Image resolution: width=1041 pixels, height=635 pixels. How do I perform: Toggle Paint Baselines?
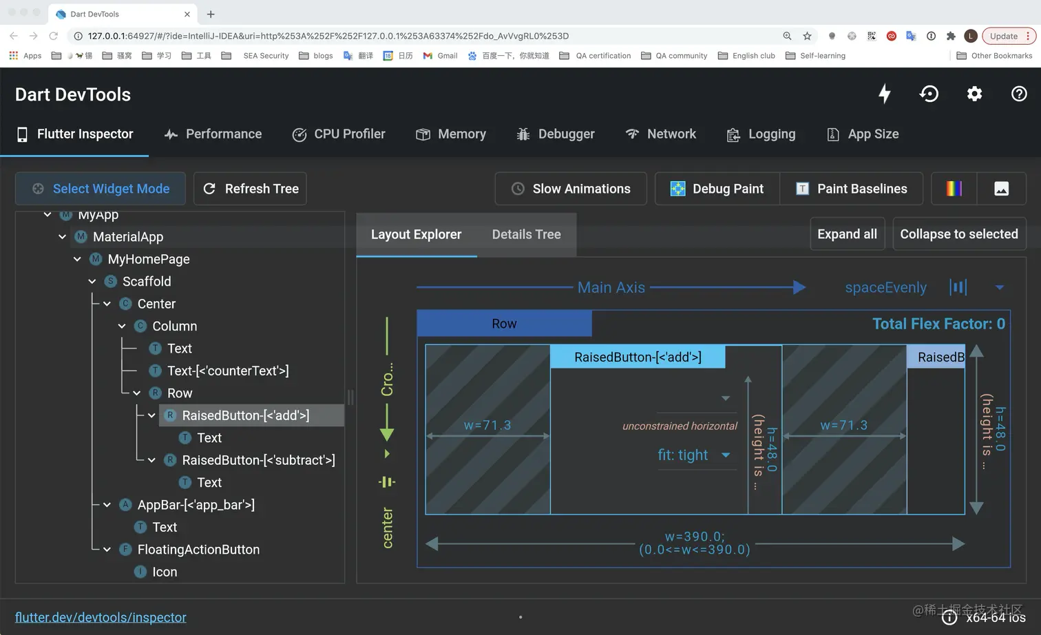[x=851, y=189]
